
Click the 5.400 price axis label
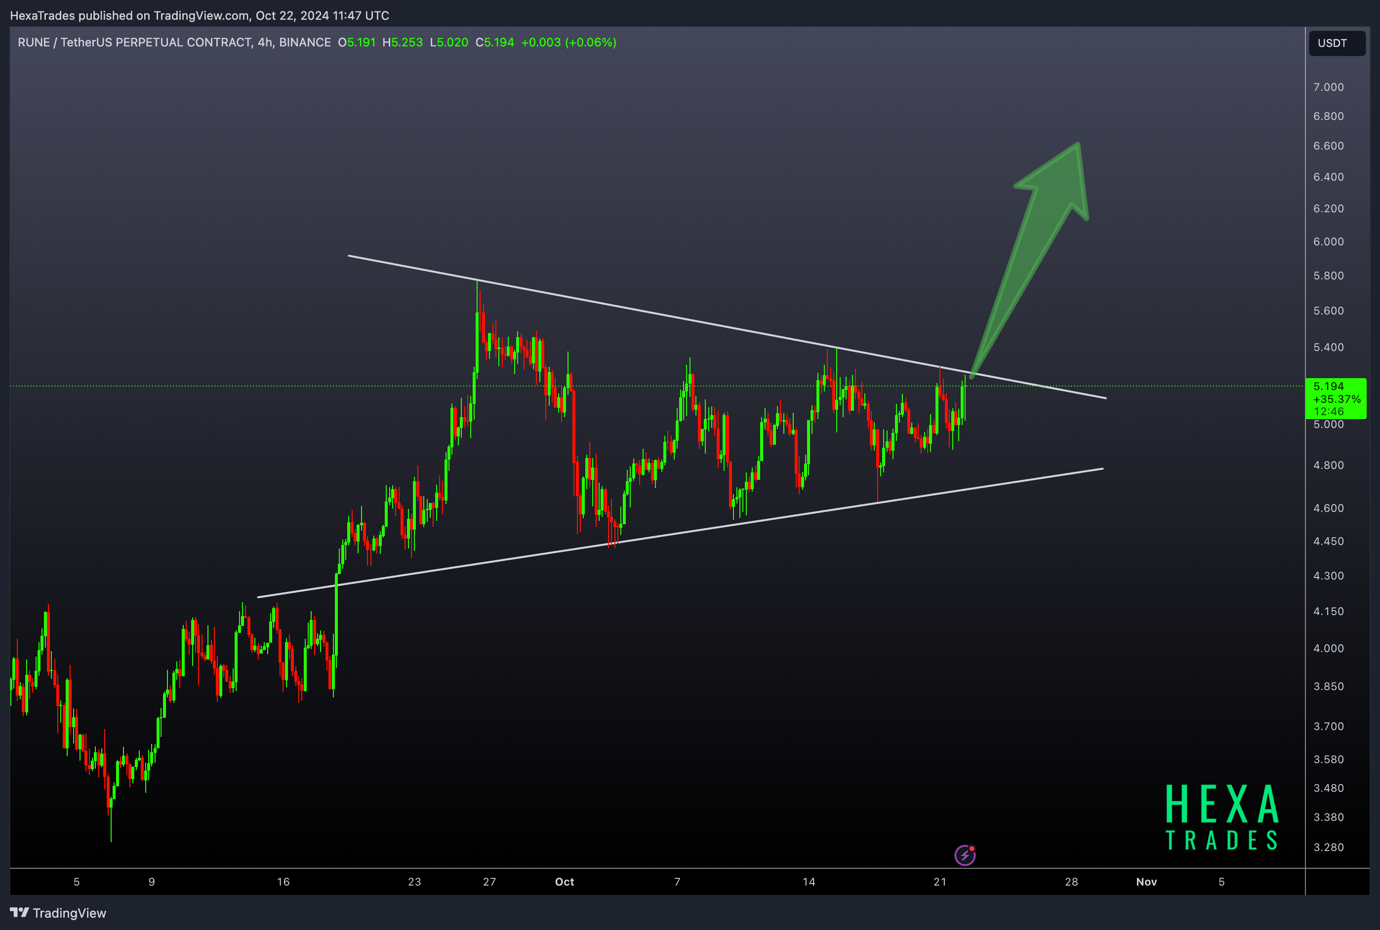click(x=1328, y=347)
